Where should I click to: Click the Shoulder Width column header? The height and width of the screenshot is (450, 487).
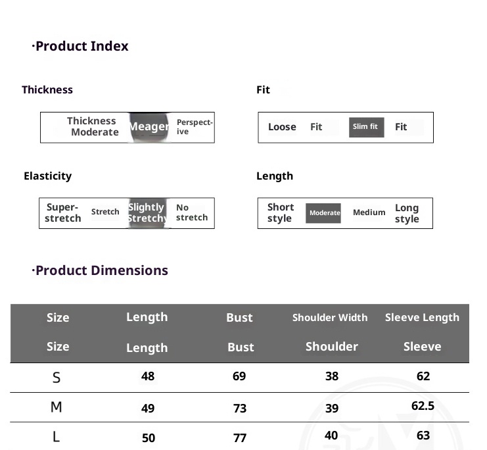click(330, 318)
